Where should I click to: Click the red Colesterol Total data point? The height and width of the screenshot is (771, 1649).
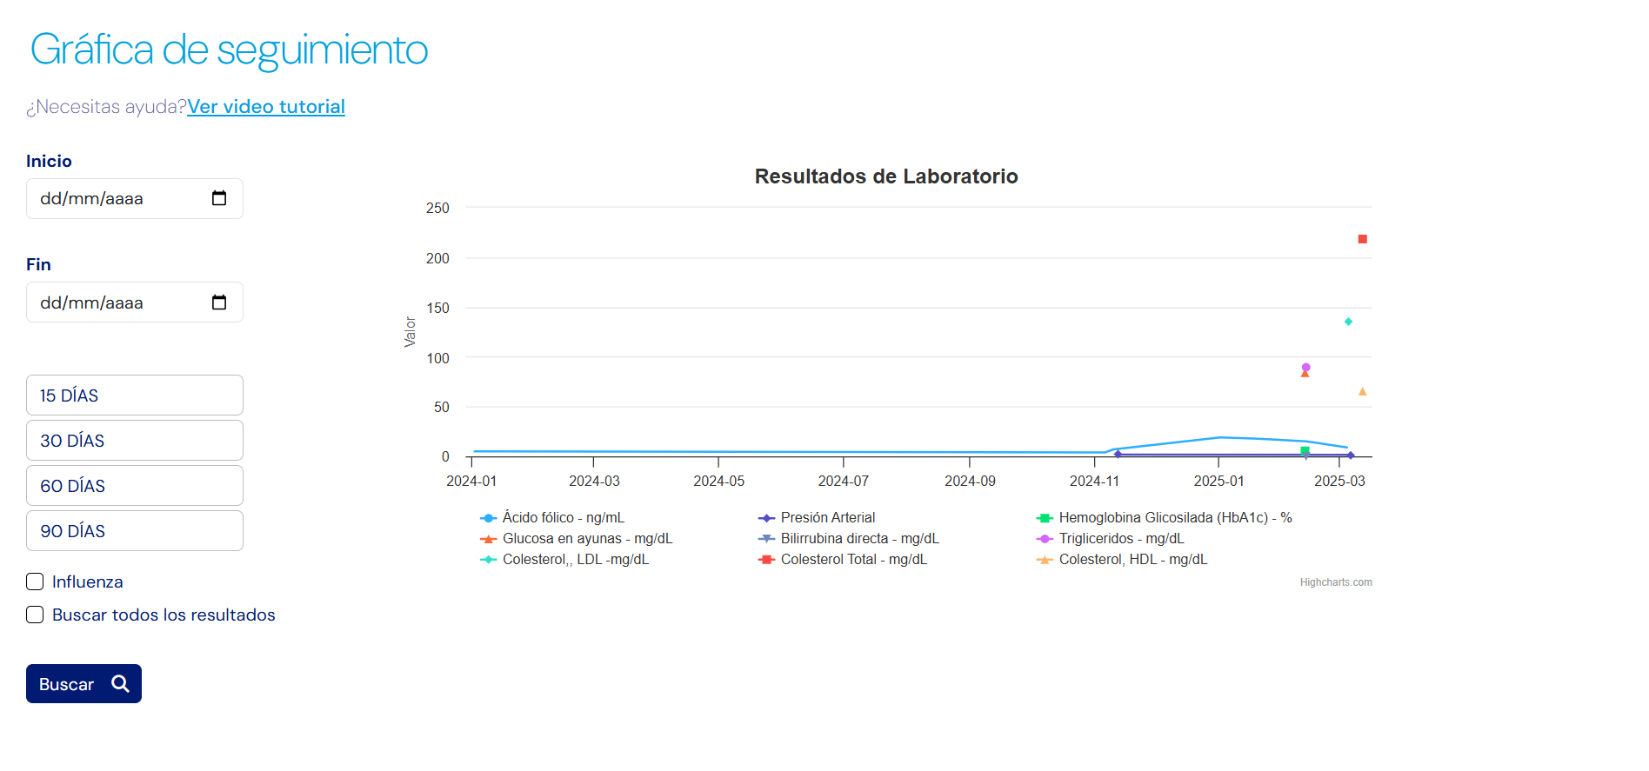[x=1363, y=239]
